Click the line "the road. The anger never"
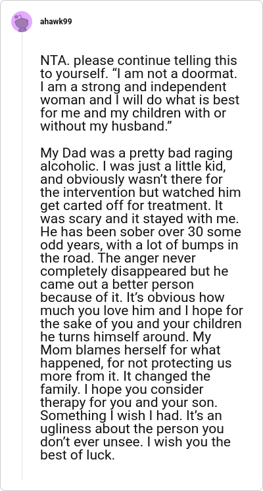This screenshot has height=491, width=263. (x=118, y=258)
